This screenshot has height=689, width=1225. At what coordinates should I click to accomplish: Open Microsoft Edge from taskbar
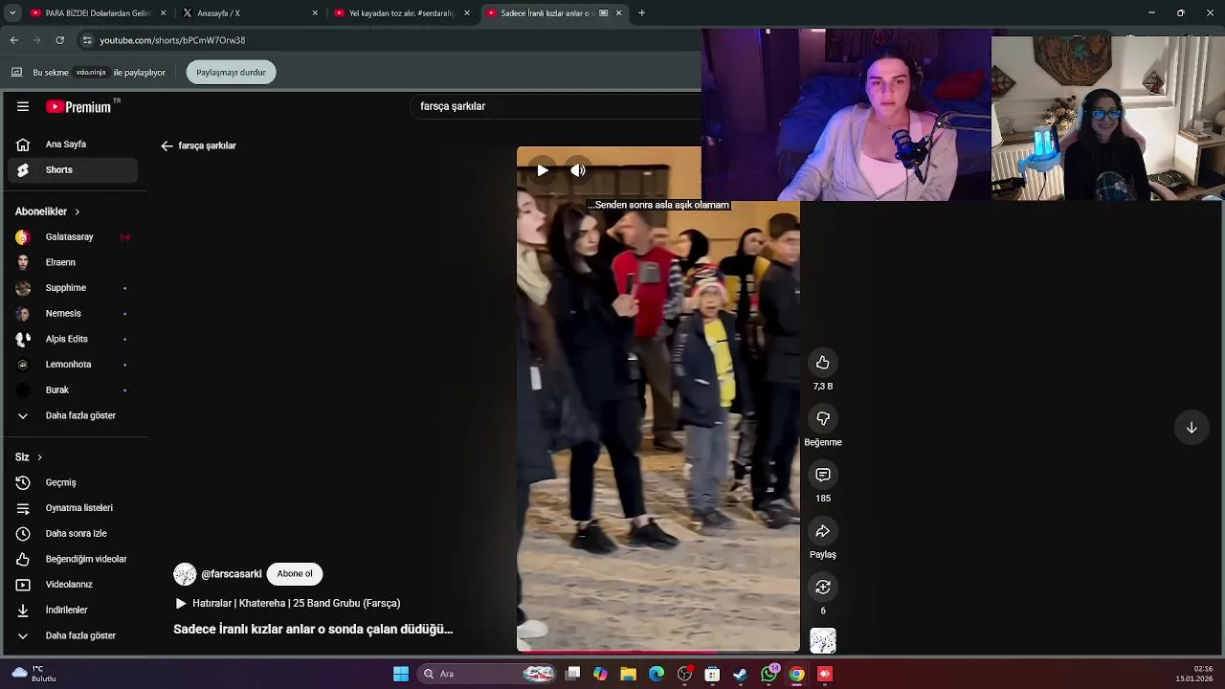tap(657, 675)
